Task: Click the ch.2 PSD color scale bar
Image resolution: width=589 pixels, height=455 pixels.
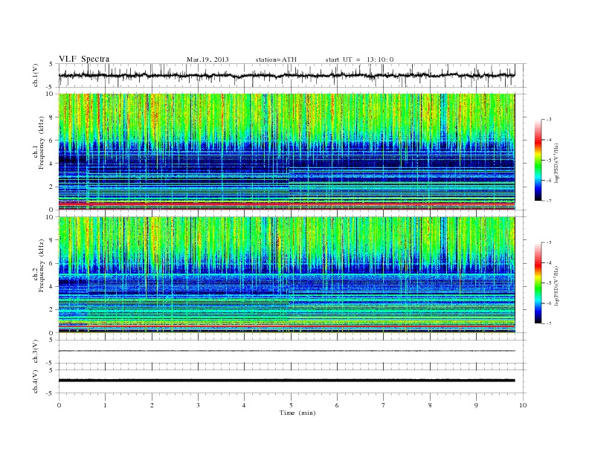Action: click(538, 283)
